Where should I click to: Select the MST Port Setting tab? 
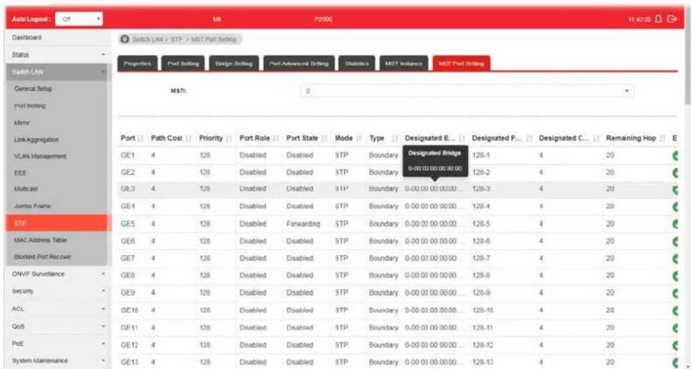click(461, 63)
